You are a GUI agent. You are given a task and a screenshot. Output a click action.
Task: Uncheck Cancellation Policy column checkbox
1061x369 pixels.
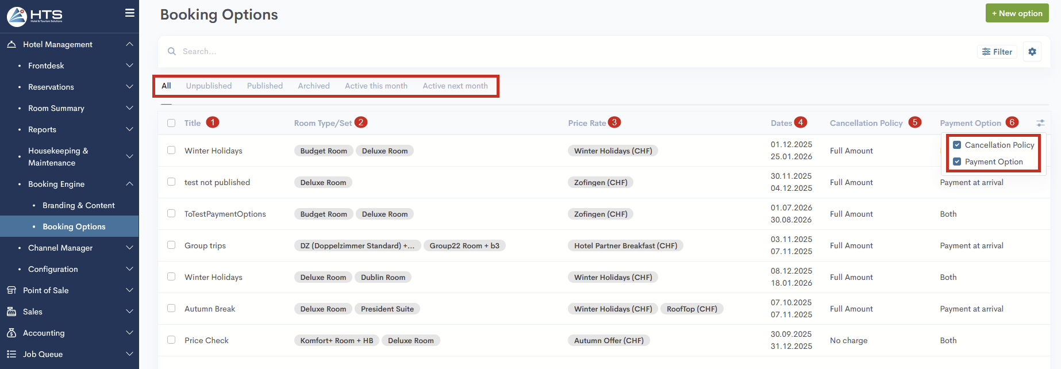[957, 145]
